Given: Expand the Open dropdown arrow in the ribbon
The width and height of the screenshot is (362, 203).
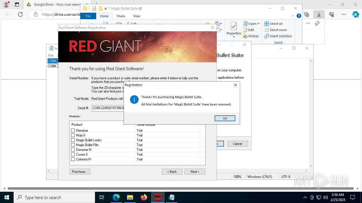Looking at the screenshot, I should (x=258, y=24).
